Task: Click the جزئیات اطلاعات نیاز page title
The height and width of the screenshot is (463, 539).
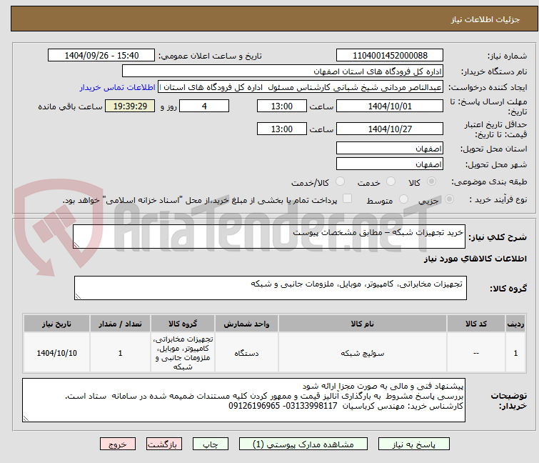Action: tap(485, 19)
